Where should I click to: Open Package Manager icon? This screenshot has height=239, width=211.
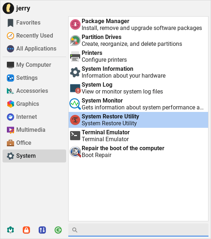point(75,25)
